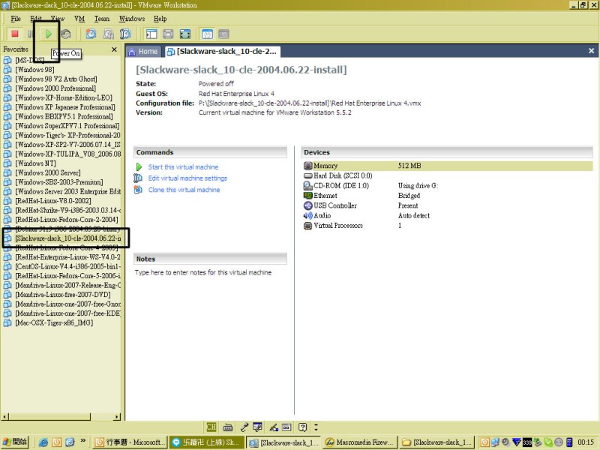Image resolution: width=600 pixels, height=450 pixels.
Task: Click the Quick Switch toolbar icon
Action: [168, 34]
